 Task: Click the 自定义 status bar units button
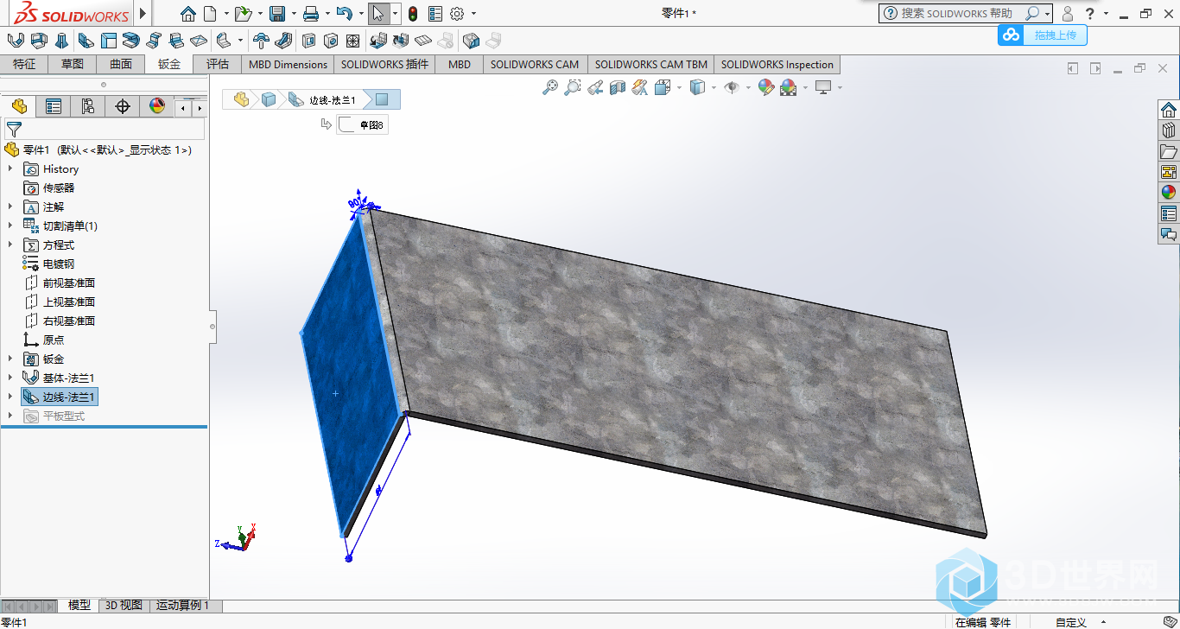[x=1071, y=622]
